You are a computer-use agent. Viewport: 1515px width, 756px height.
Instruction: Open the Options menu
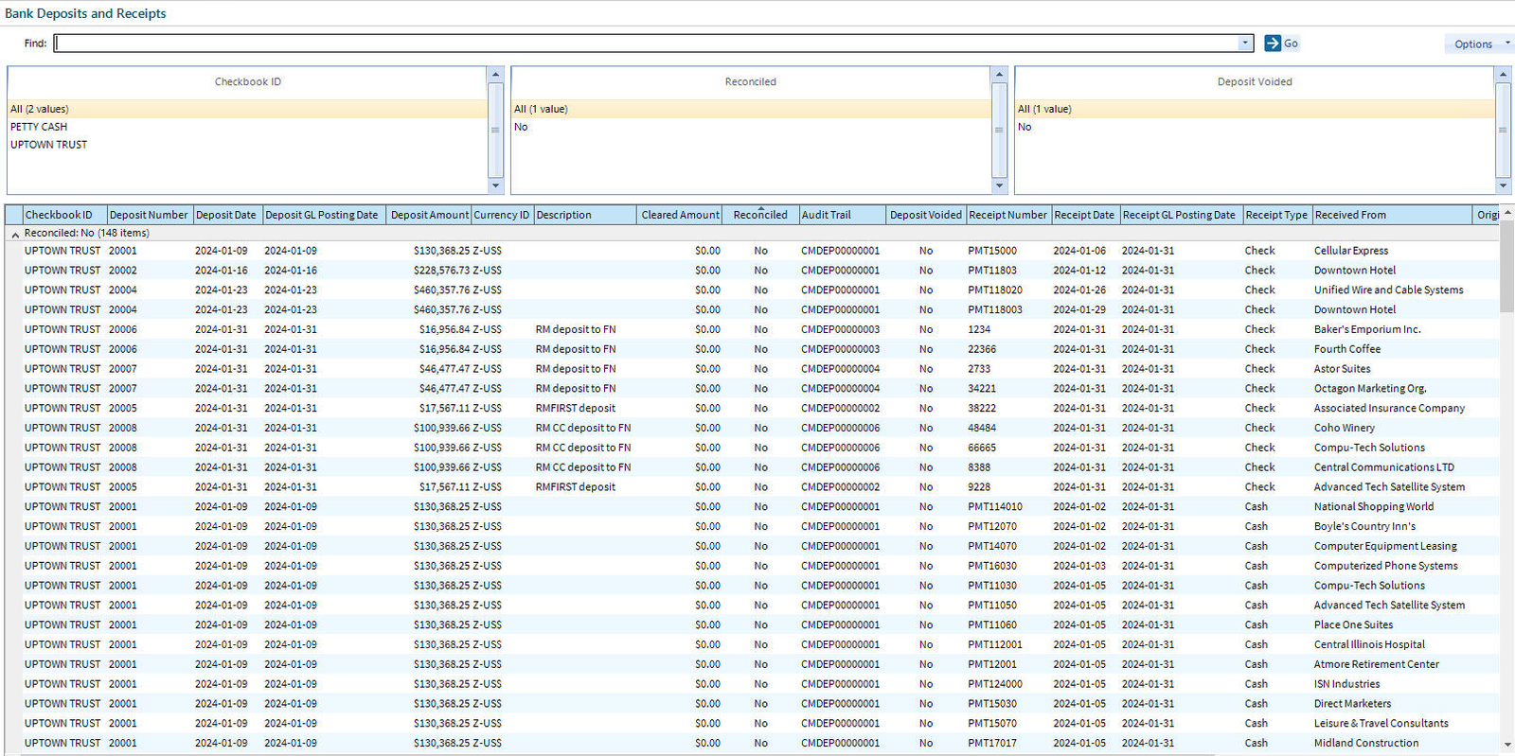pyautogui.click(x=1479, y=44)
